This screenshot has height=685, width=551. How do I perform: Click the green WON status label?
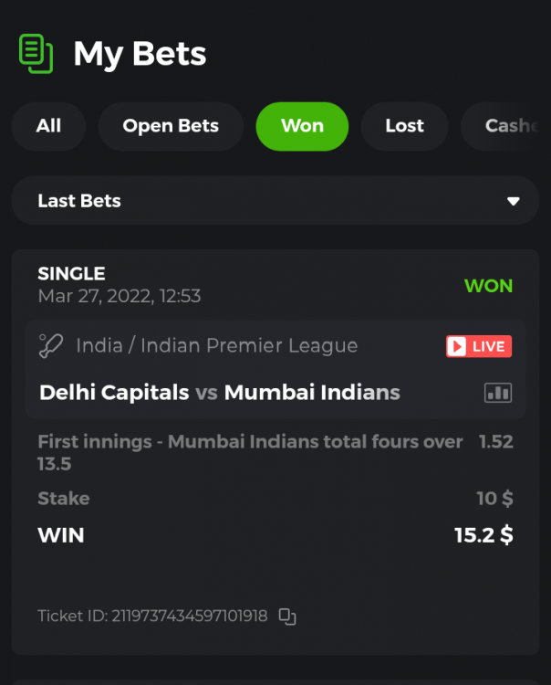point(489,286)
